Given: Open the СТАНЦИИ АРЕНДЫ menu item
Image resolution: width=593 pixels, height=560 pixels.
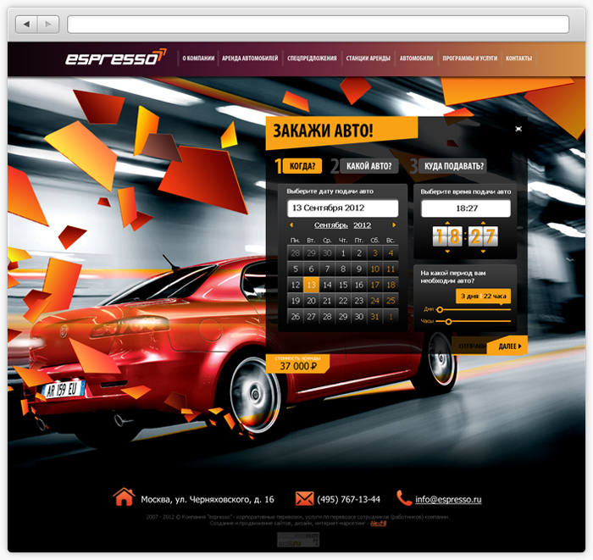Looking at the screenshot, I should point(368,58).
